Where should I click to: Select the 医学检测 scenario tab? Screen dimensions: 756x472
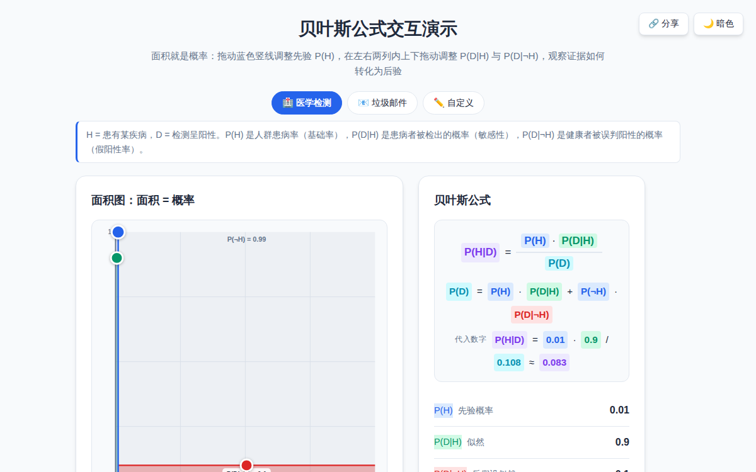tap(307, 103)
